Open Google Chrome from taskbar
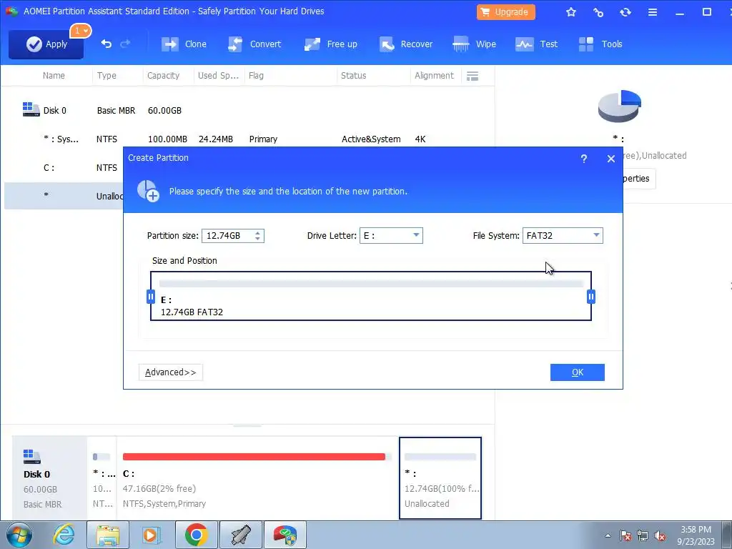Image resolution: width=732 pixels, height=549 pixels. (196, 535)
